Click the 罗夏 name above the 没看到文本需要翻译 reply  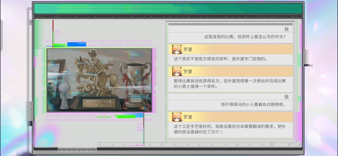pyautogui.click(x=187, y=117)
